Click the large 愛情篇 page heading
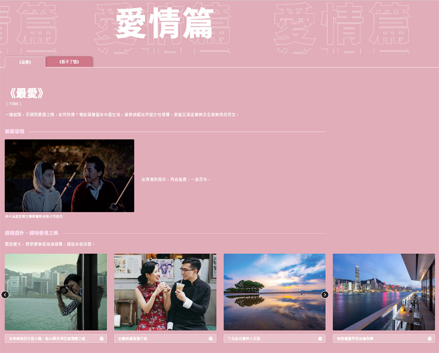 tap(164, 24)
